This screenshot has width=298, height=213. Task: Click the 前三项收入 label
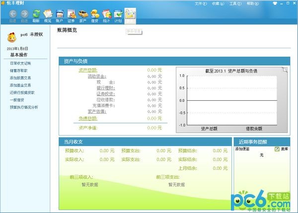[x=81, y=177]
